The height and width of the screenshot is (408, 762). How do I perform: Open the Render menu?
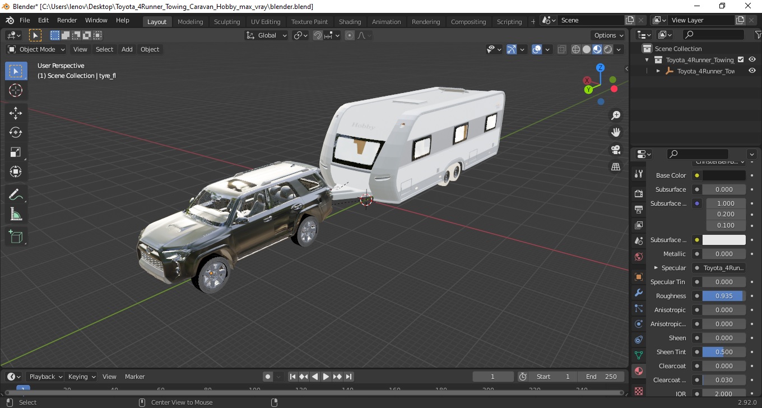point(67,20)
